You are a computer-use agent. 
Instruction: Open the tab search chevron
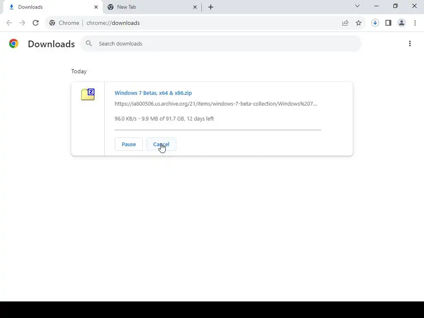click(x=357, y=6)
